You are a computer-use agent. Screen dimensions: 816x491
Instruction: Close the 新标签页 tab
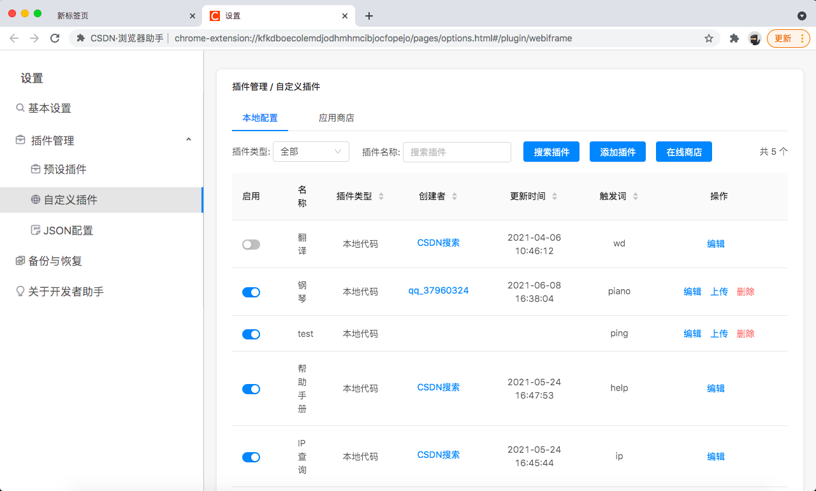(192, 16)
